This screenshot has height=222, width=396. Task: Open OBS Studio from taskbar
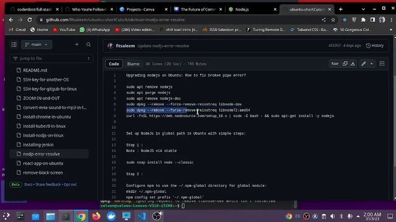[x=157, y=216]
